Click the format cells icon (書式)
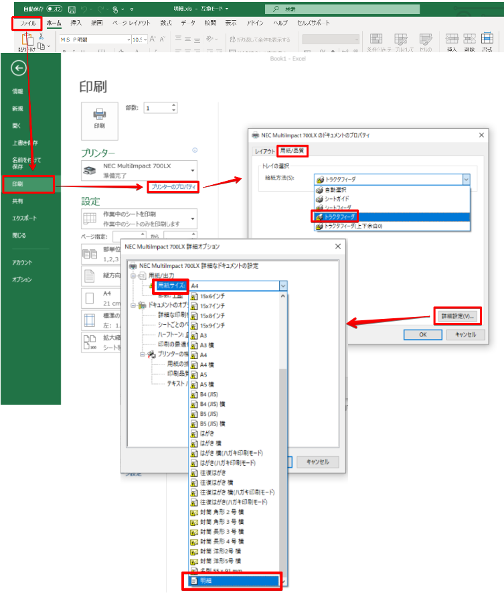Image resolution: width=504 pixels, height=599 pixels. click(x=487, y=40)
